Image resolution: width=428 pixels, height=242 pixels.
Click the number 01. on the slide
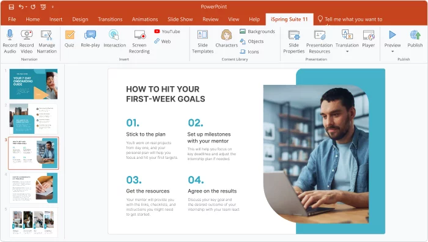(133, 123)
